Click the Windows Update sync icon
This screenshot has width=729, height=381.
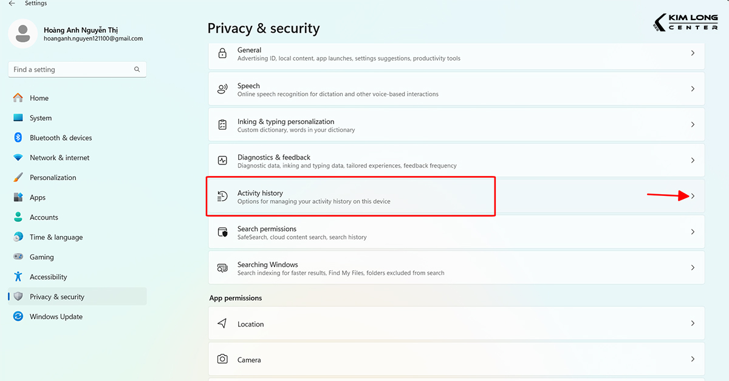[x=18, y=317]
